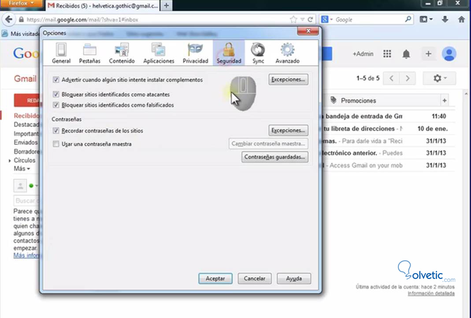Open Información detallada link
Viewport: 471px width, 318px height.
[431, 293]
